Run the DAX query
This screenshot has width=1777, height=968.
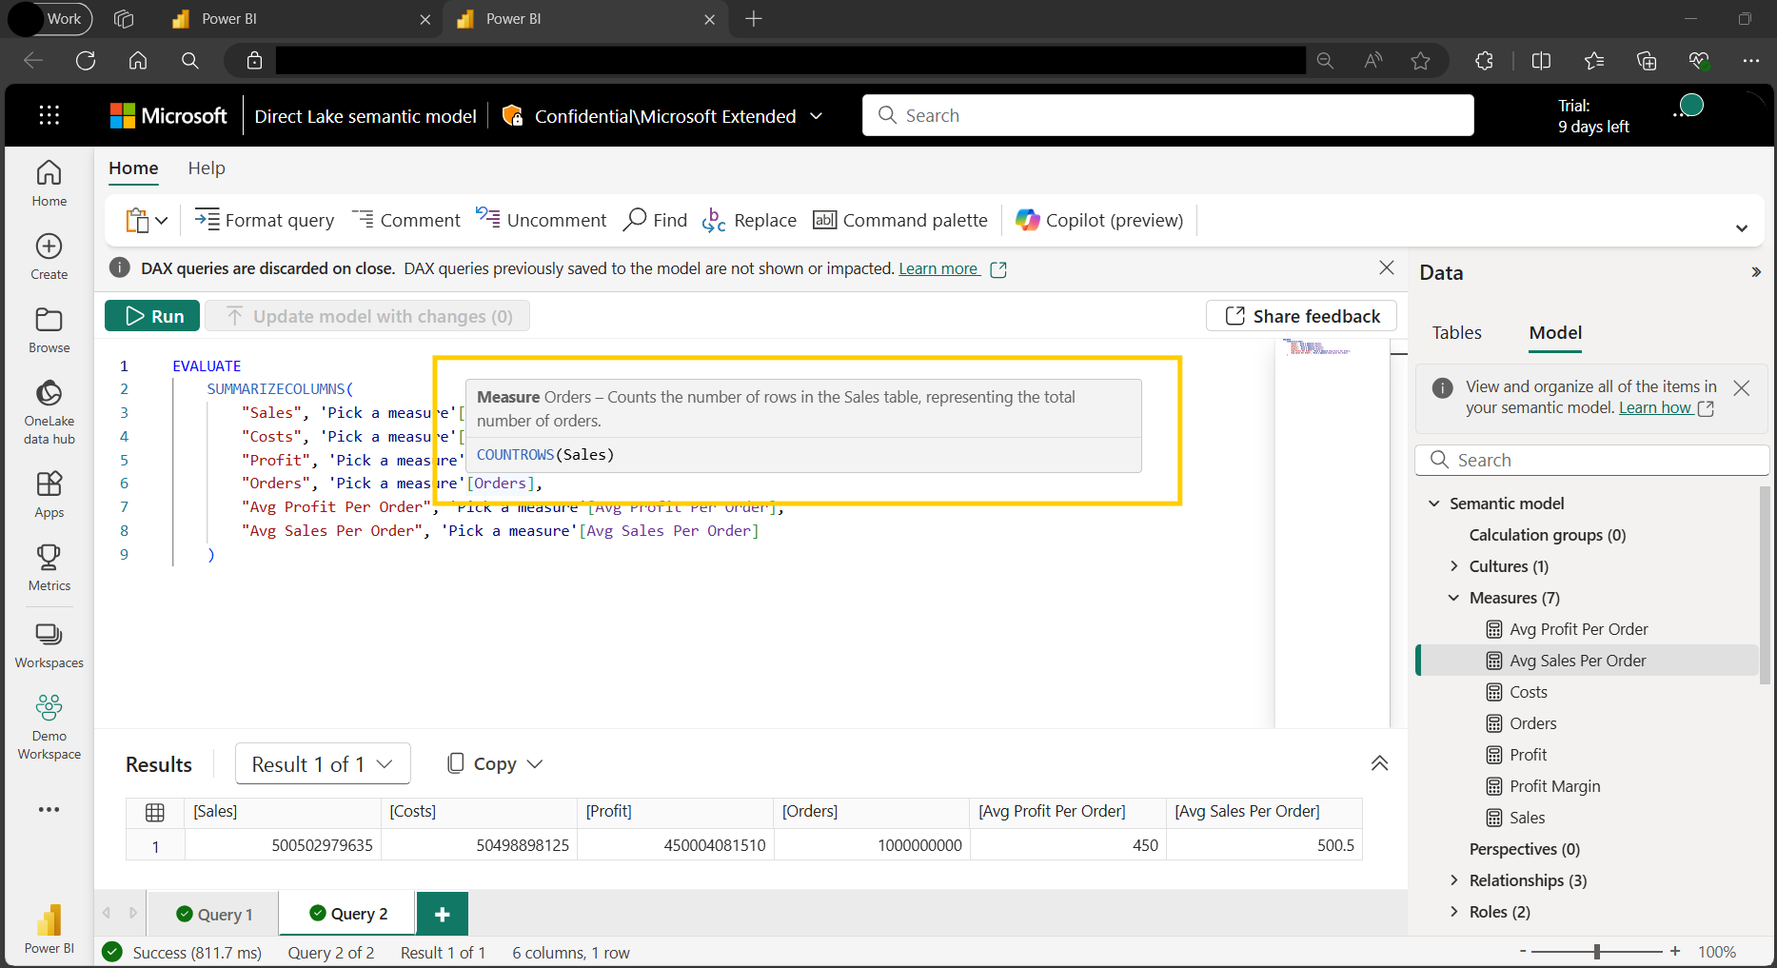[153, 316]
